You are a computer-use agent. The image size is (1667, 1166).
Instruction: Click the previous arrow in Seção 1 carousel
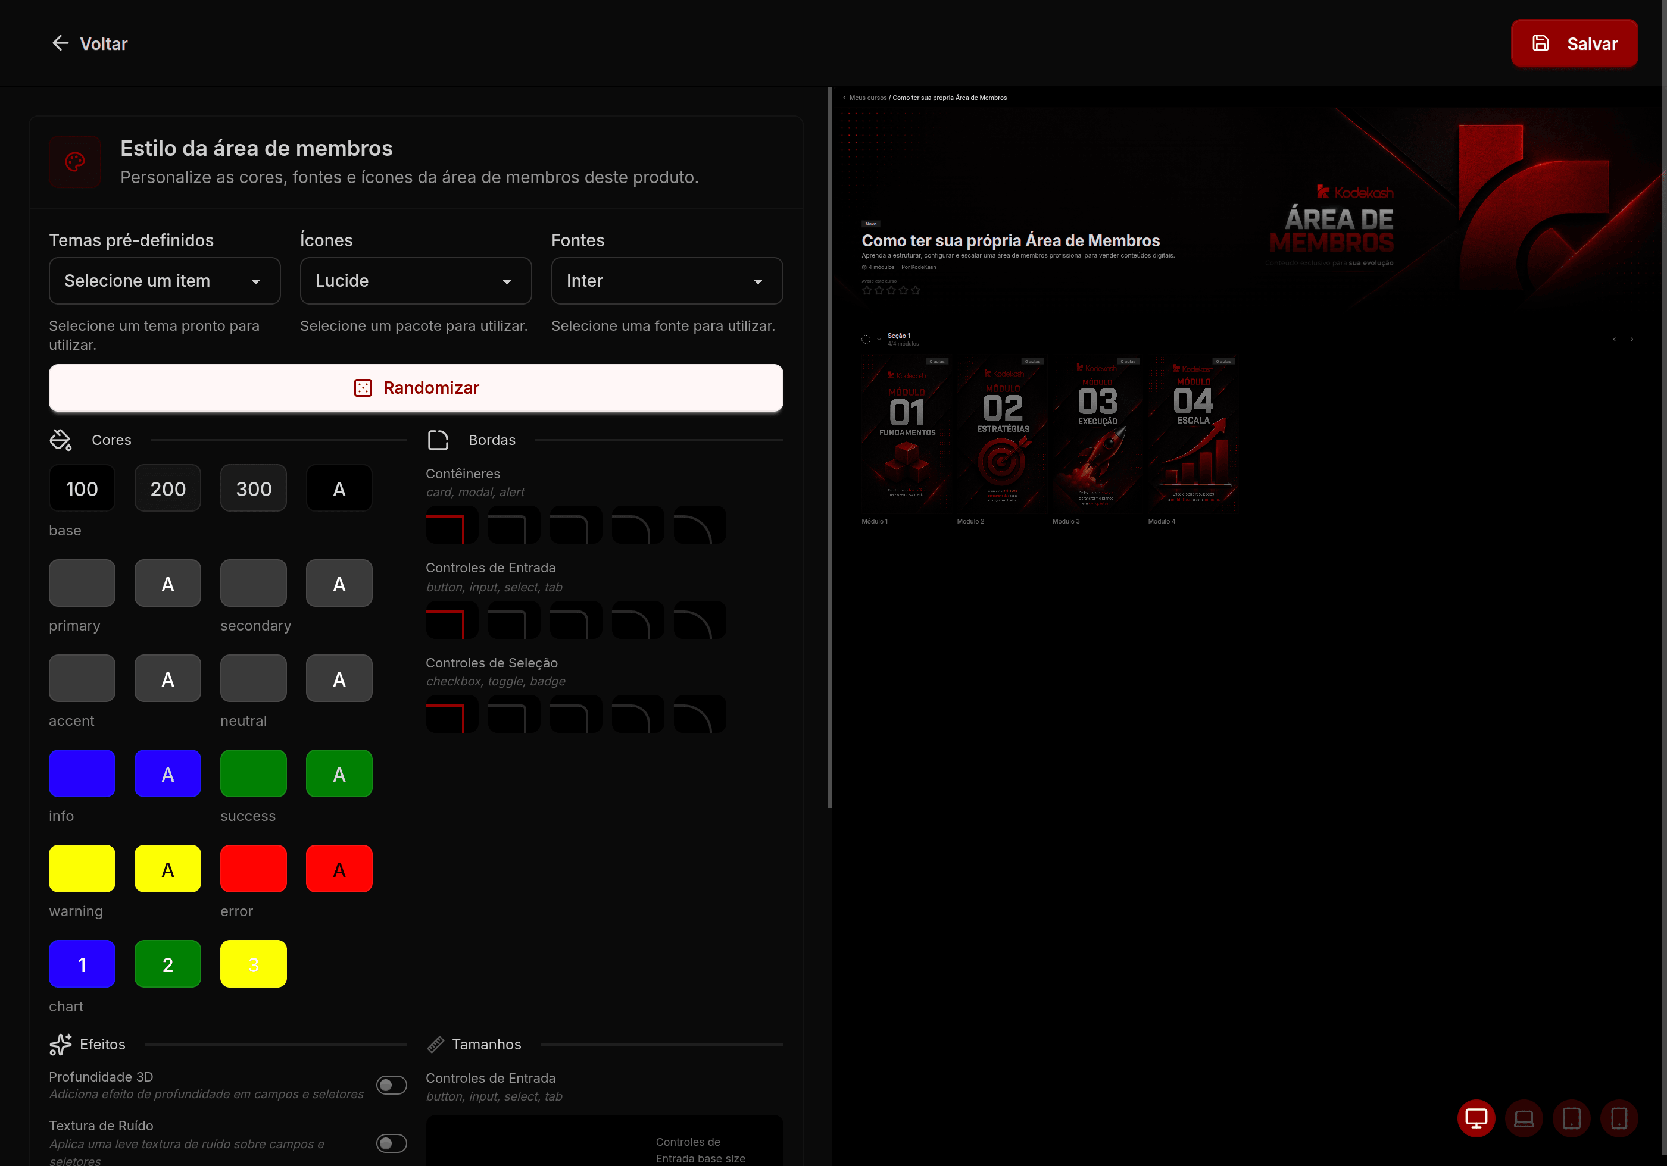coord(1614,340)
